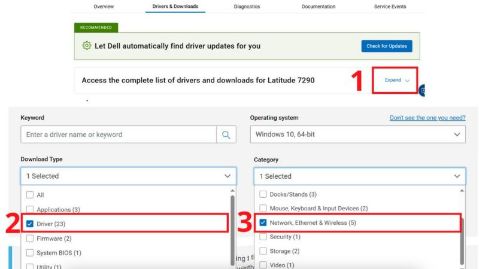The image size is (479, 269).
Task: Open the Download Type dropdown
Action: pyautogui.click(x=128, y=176)
